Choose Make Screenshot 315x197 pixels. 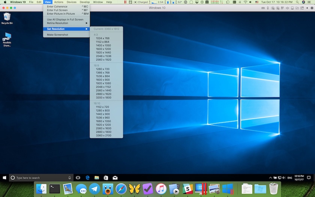click(x=66, y=35)
